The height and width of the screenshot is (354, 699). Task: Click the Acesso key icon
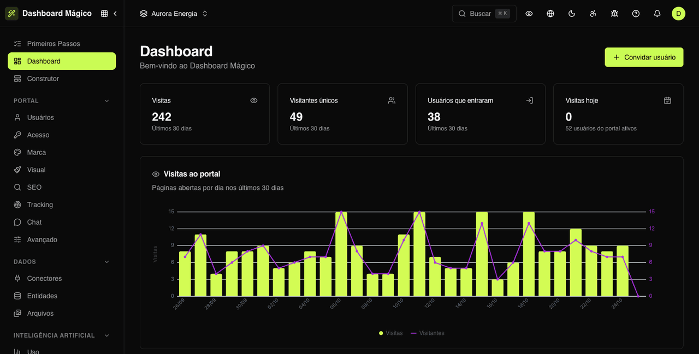point(17,135)
